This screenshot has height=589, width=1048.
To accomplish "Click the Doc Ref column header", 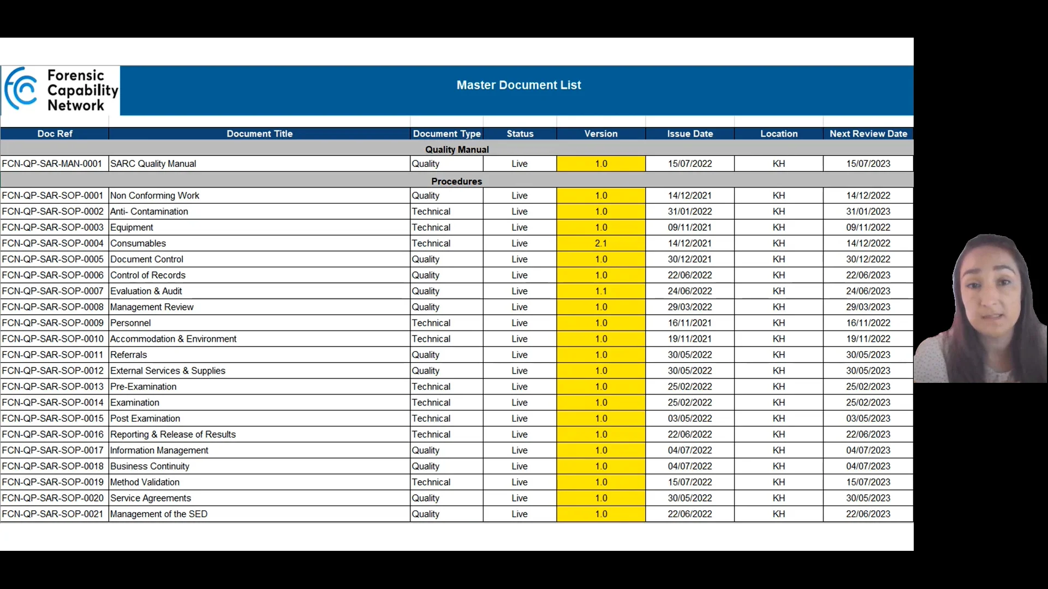I will click(x=55, y=134).
